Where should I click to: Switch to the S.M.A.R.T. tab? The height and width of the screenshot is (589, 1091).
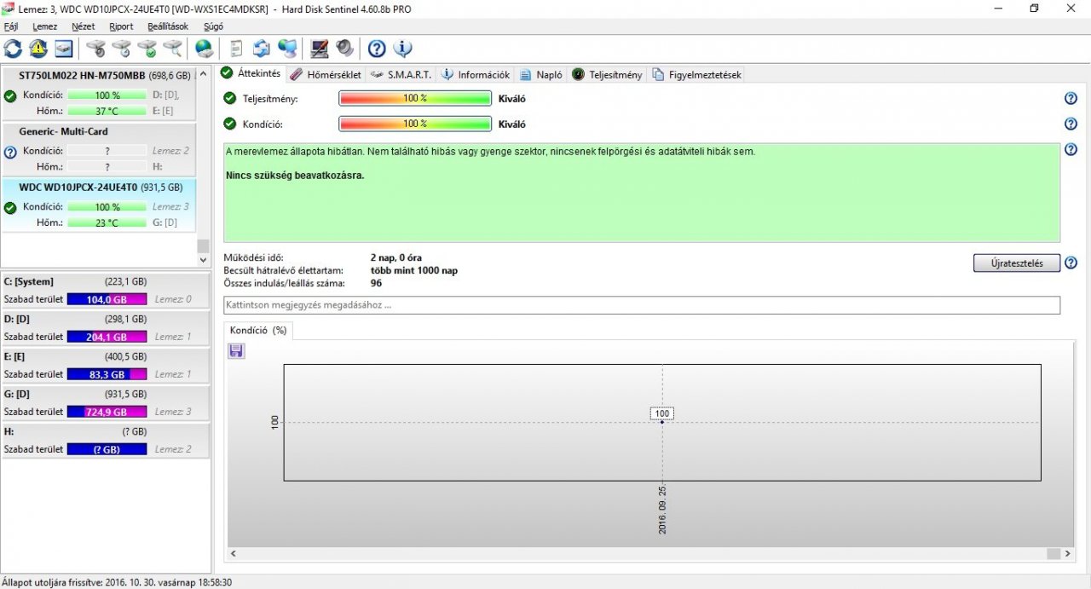point(401,74)
